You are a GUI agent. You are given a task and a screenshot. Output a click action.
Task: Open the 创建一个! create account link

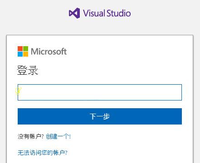(x=59, y=136)
